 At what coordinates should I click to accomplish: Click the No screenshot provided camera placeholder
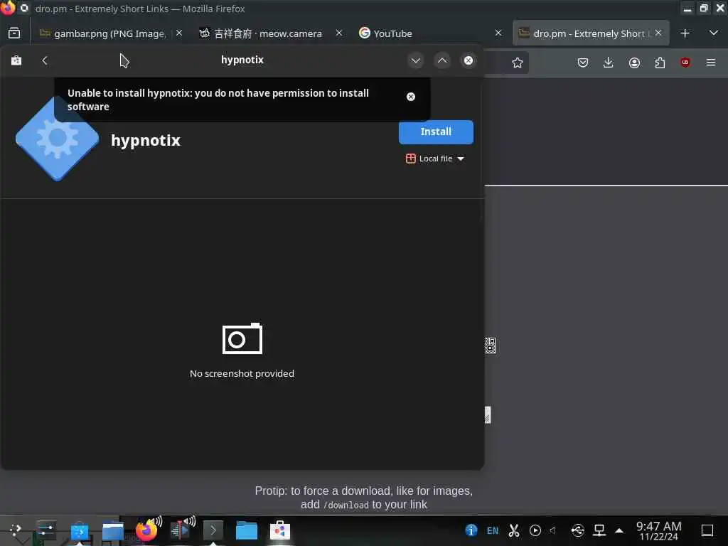[242, 338]
